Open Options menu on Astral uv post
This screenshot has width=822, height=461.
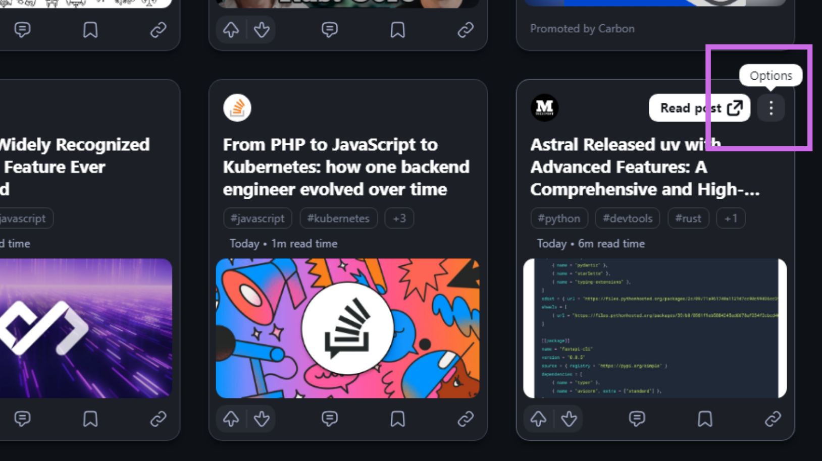pos(771,108)
